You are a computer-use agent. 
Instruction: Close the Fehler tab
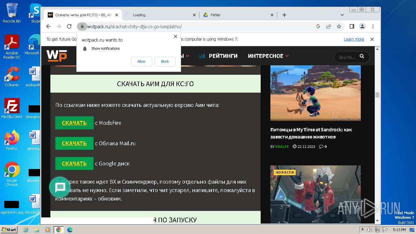(272, 15)
